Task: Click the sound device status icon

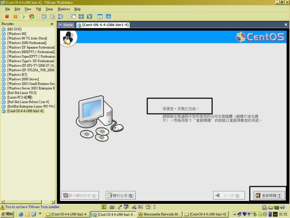Action: [283, 207]
